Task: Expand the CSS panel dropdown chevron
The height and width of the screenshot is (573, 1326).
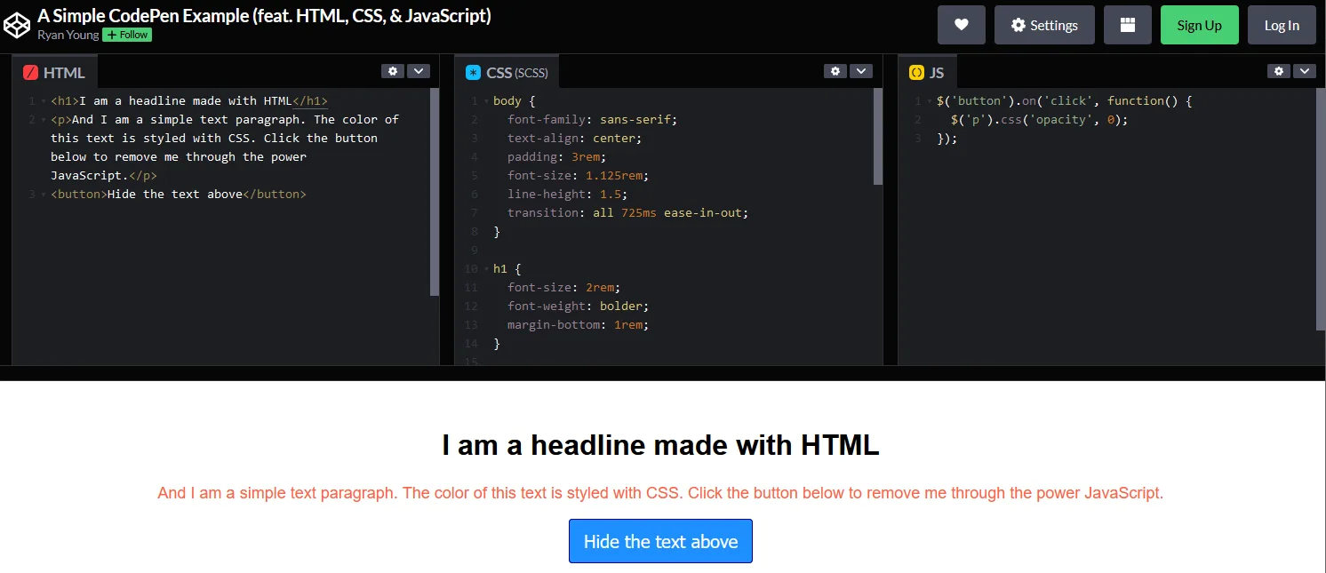Action: [x=860, y=71]
